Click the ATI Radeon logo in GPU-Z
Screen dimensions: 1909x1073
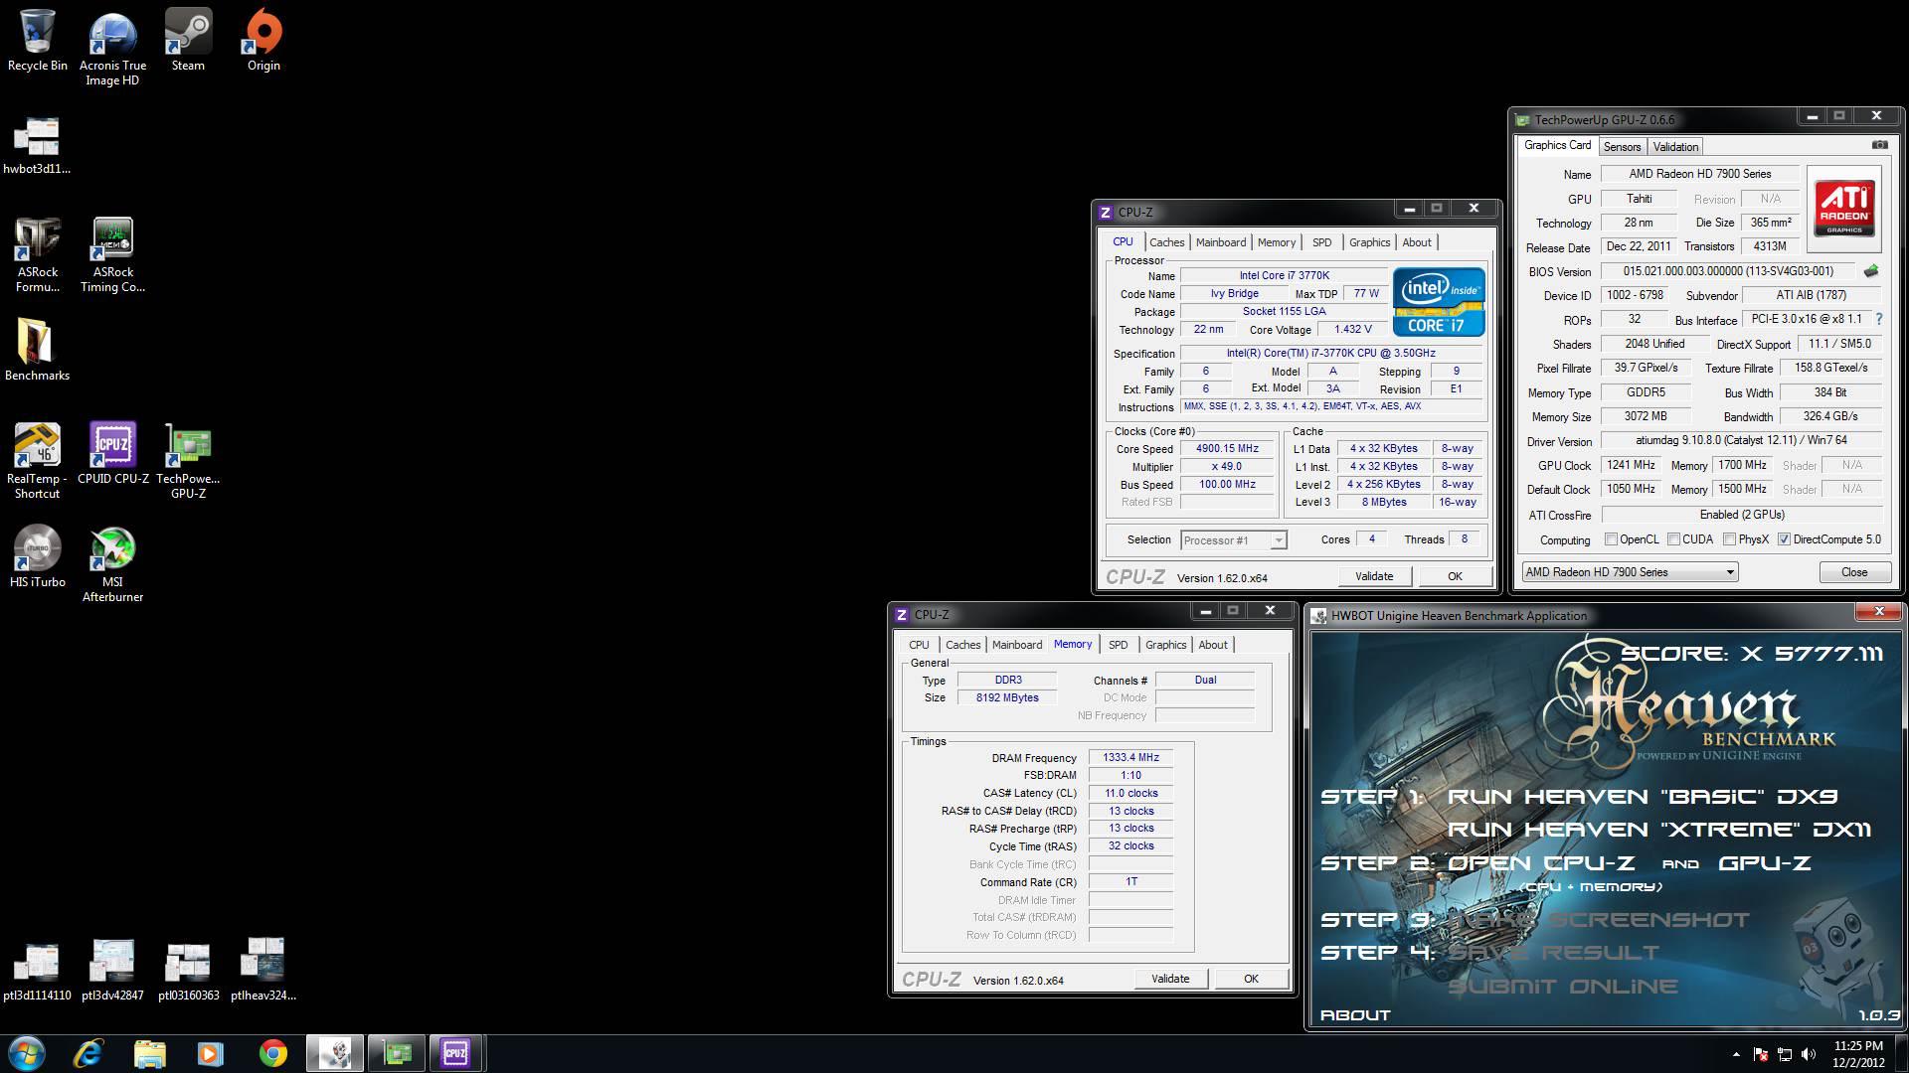[1844, 208]
